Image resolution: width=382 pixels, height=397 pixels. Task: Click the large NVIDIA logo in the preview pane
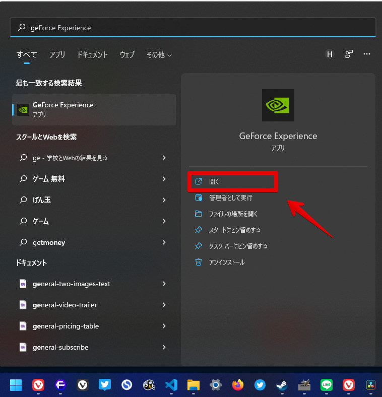click(x=278, y=105)
